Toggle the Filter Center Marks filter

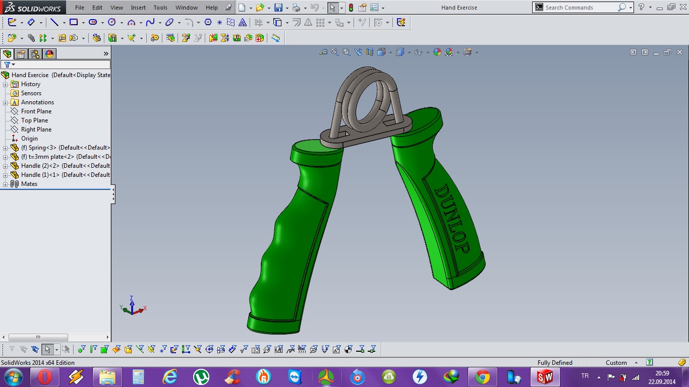point(209,349)
